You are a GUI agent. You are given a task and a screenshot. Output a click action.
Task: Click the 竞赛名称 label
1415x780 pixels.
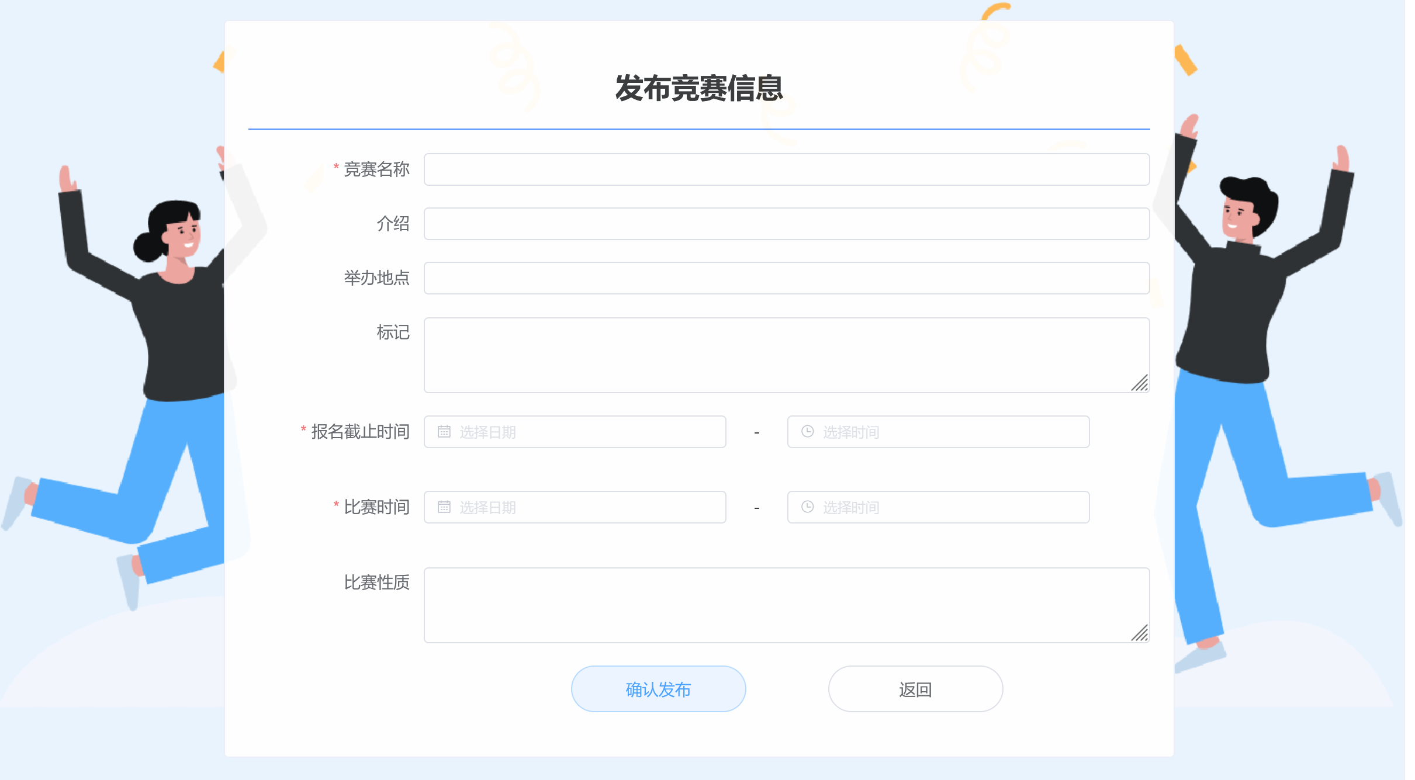[376, 169]
